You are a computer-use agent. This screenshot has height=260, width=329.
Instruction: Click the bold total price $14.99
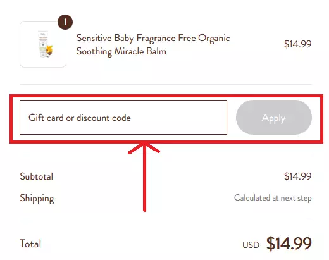coord(289,244)
